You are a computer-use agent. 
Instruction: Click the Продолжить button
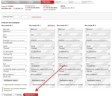pyautogui.click(x=31, y=95)
